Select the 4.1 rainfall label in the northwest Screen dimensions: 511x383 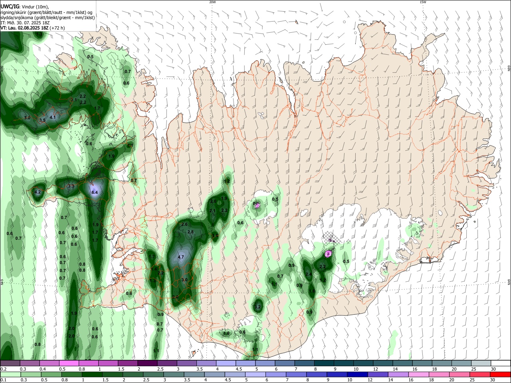pyautogui.click(x=53, y=117)
